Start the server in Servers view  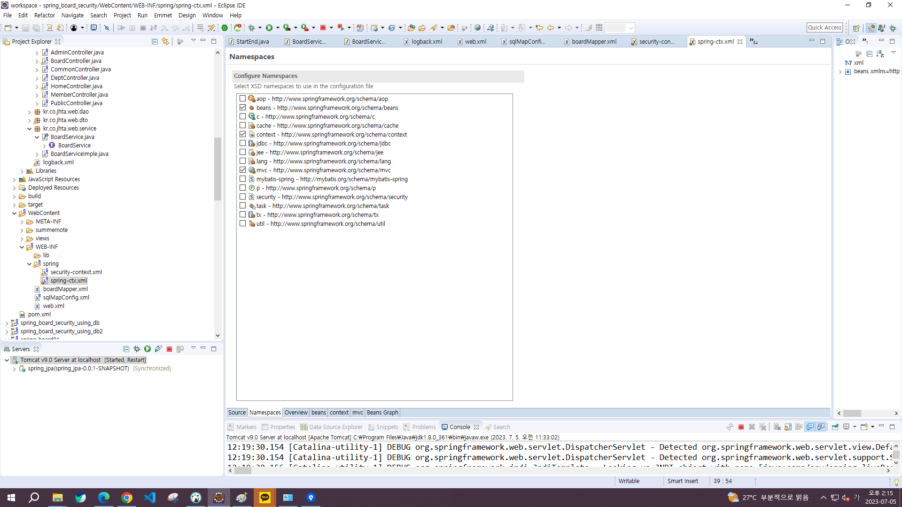point(148,349)
